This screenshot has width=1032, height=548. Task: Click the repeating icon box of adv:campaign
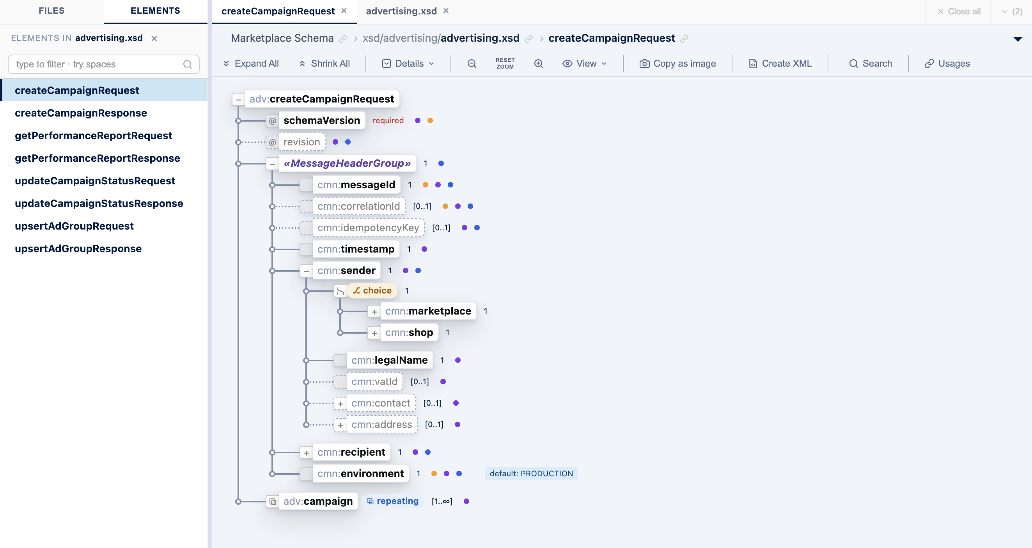(272, 502)
